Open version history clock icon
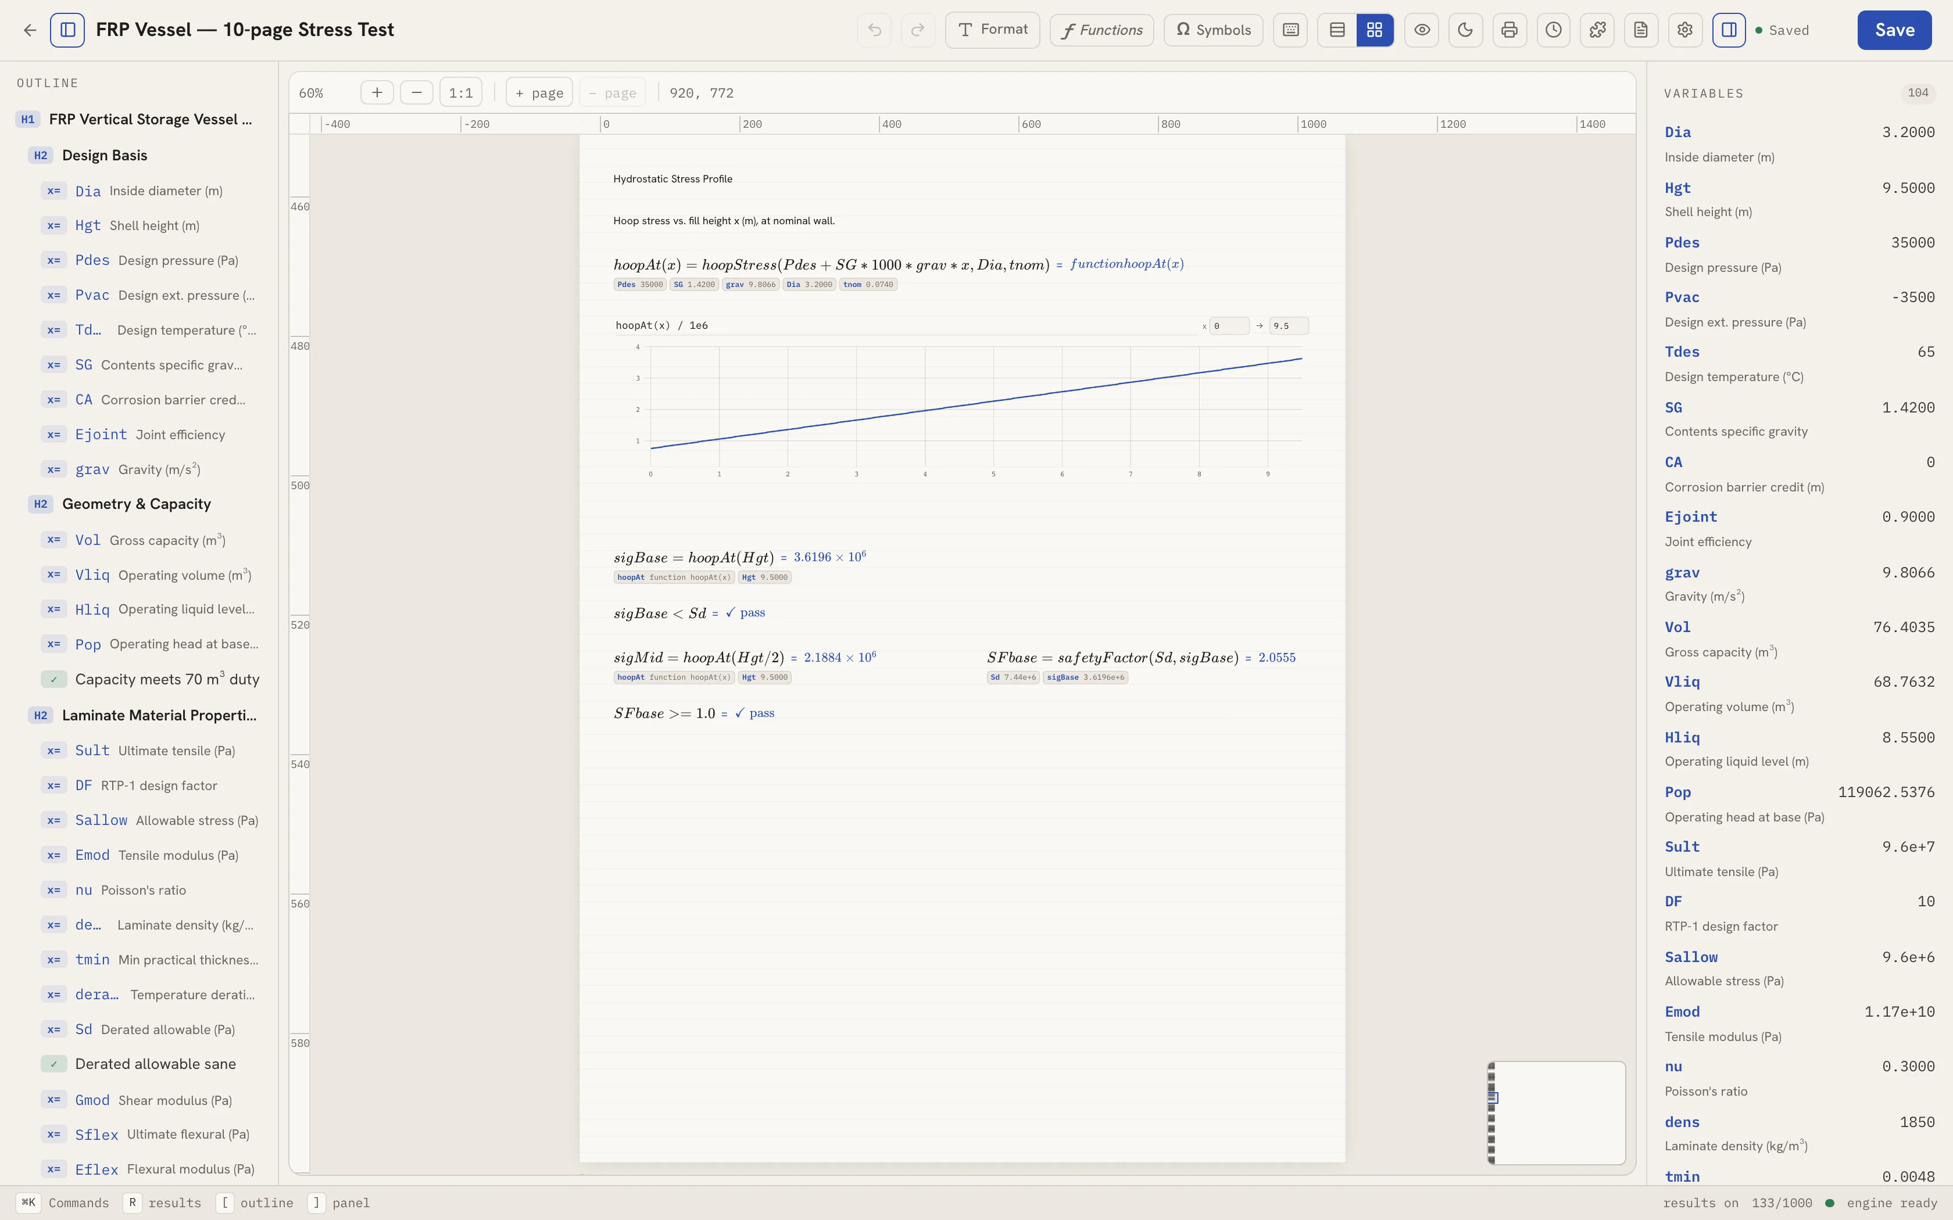The width and height of the screenshot is (1953, 1220). point(1554,30)
